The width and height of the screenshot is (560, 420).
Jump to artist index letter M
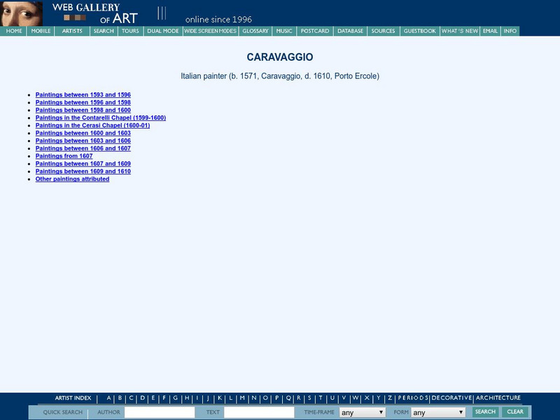[x=242, y=398]
